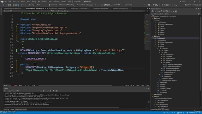
Task: Click Start Without Debugging play icon
Action: tap(95, 5)
